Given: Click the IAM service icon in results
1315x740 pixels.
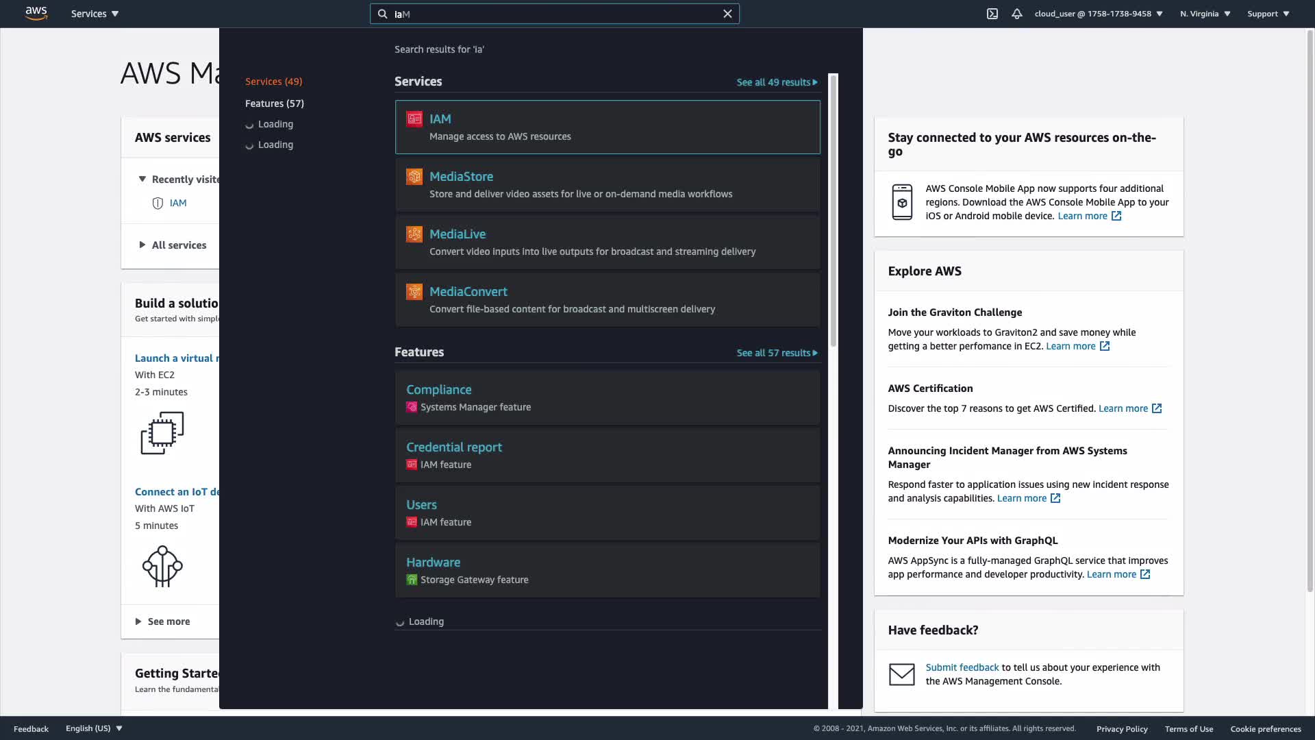Looking at the screenshot, I should (414, 119).
